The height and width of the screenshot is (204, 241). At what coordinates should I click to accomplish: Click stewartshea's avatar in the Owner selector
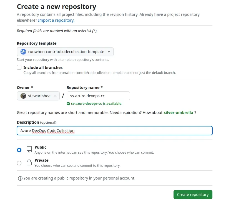[23, 96]
